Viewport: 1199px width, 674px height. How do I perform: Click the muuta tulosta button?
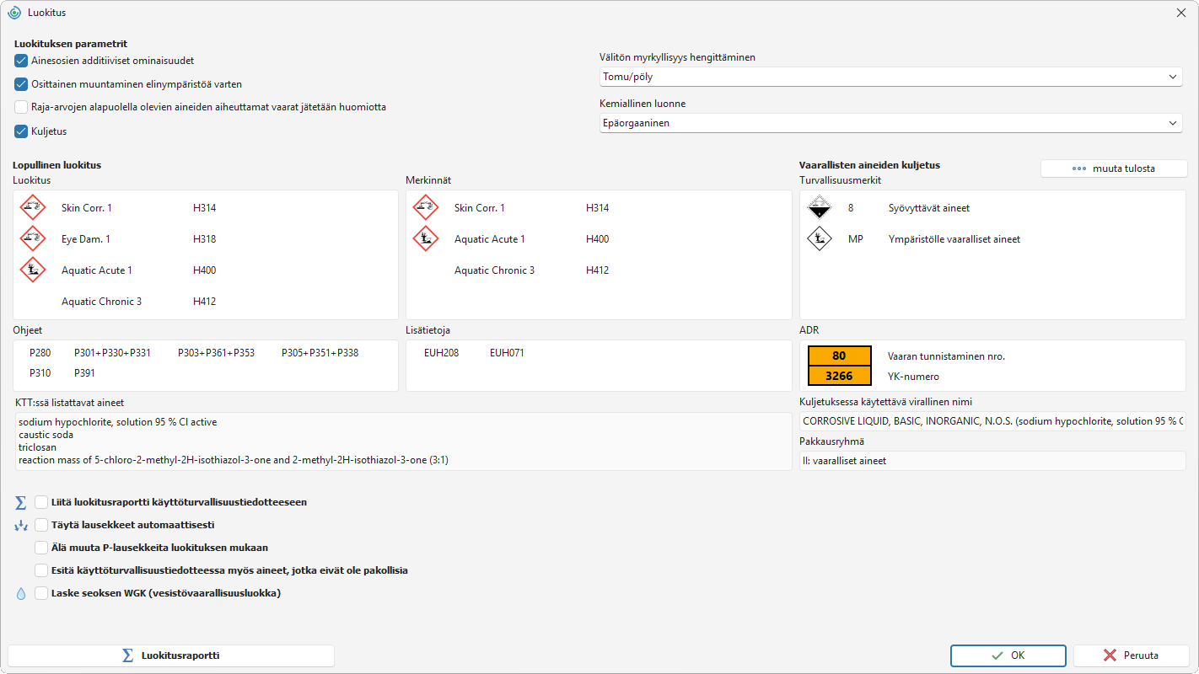coord(1114,168)
